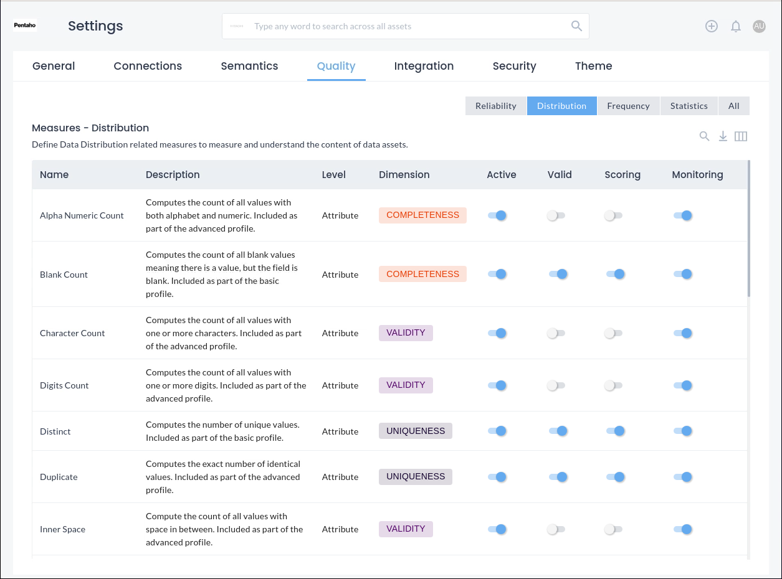This screenshot has width=782, height=579.
Task: Switch to the Connections tab
Action: [148, 66]
